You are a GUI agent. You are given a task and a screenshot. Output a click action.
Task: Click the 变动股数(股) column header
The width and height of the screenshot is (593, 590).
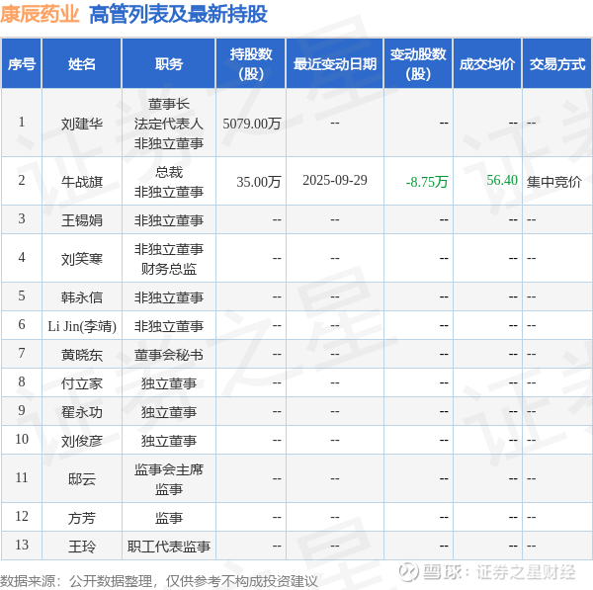[x=418, y=64]
